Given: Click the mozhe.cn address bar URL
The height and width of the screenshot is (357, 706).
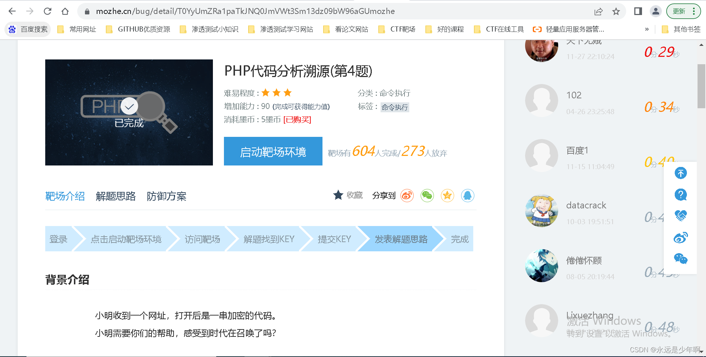Looking at the screenshot, I should tap(245, 11).
